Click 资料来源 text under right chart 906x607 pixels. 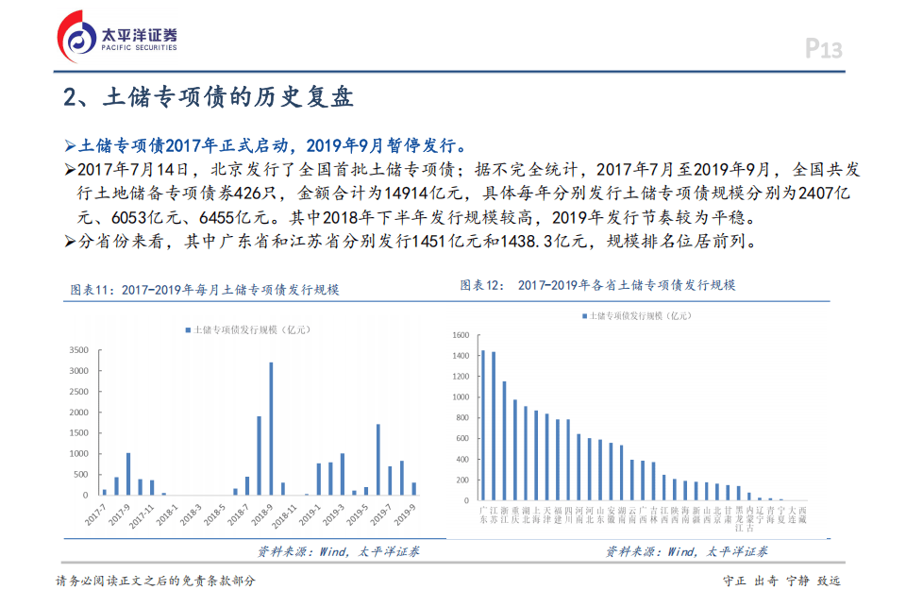click(x=632, y=551)
